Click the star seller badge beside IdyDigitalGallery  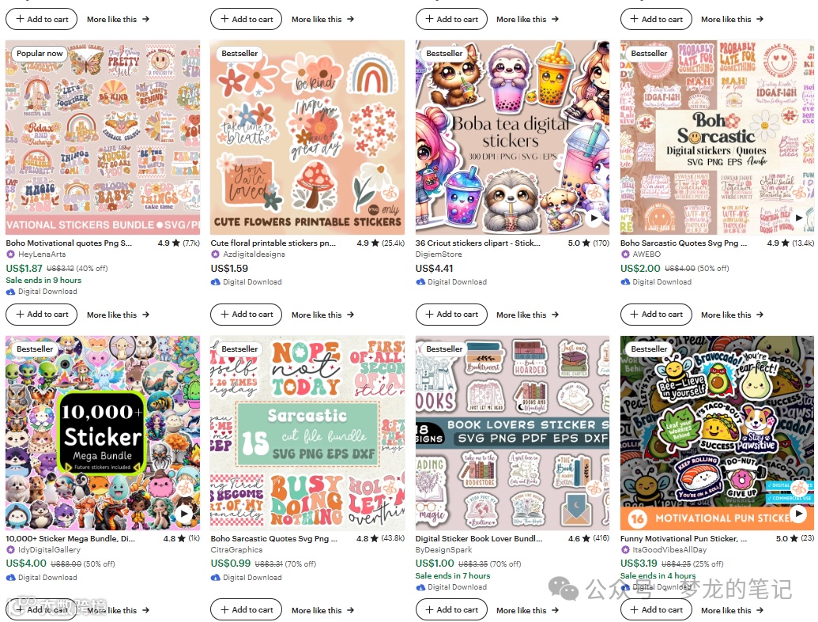coord(10,549)
